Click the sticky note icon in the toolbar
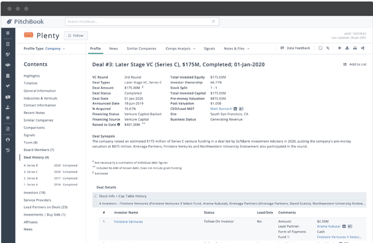This screenshot has height=243, width=373. pos(320,48)
